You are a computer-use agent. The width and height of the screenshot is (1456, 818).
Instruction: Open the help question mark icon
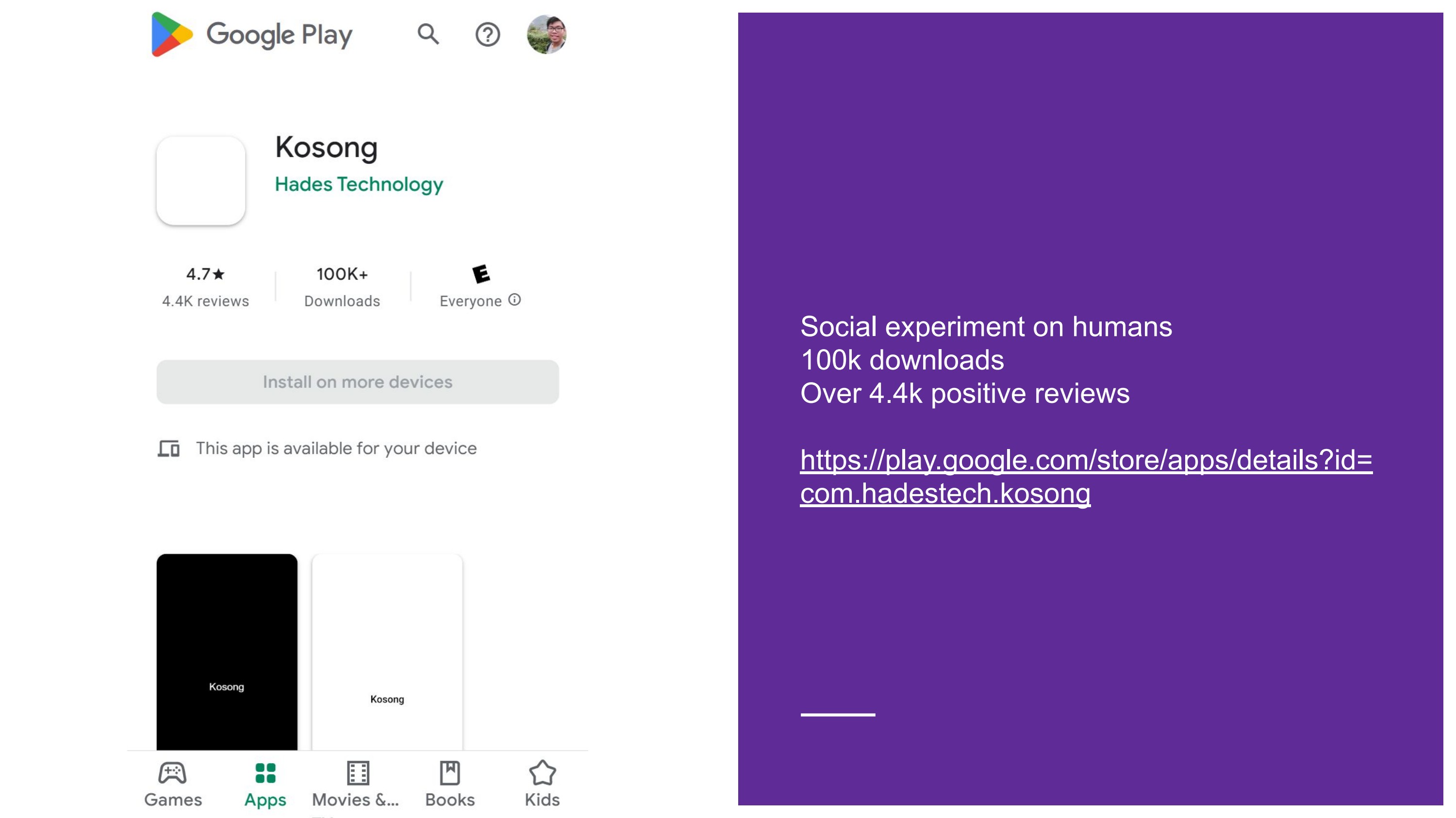point(487,34)
